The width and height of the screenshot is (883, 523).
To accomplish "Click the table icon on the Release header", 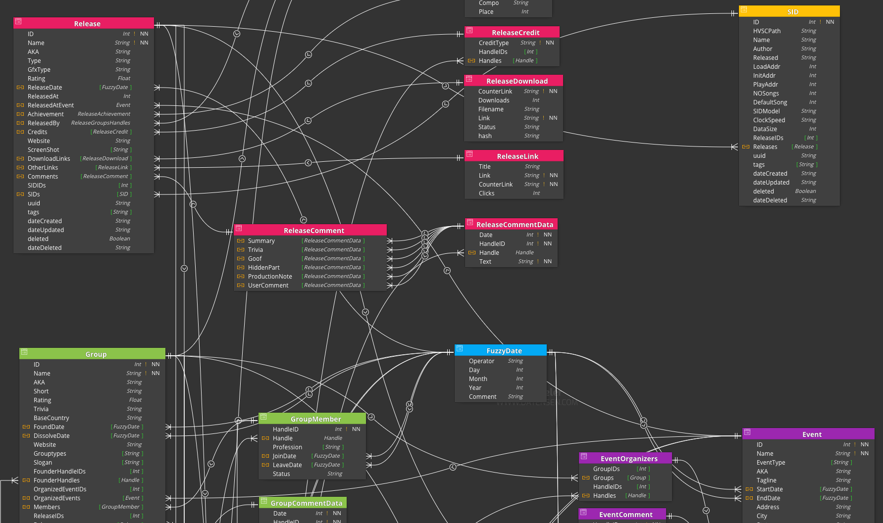I will [18, 21].
